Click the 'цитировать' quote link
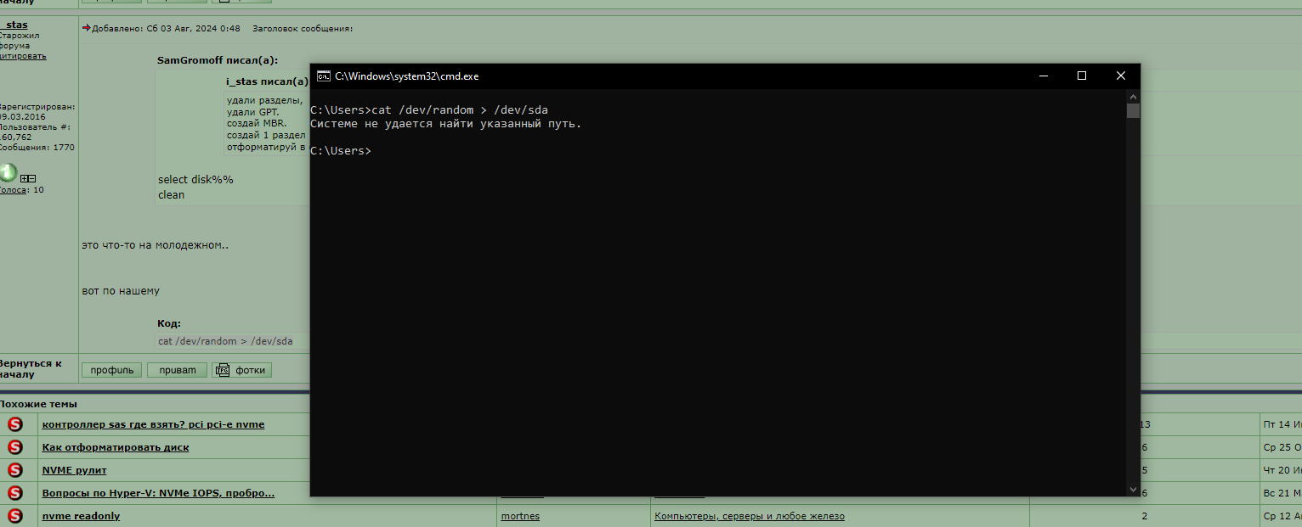The width and height of the screenshot is (1302, 527). (22, 56)
